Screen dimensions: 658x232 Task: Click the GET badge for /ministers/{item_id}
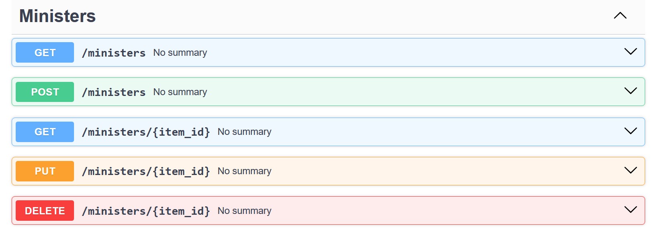pos(44,131)
